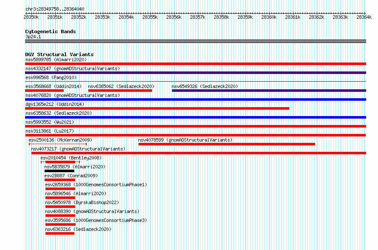Open nsv6363216 (Sedlazeck2020) label

78,229
